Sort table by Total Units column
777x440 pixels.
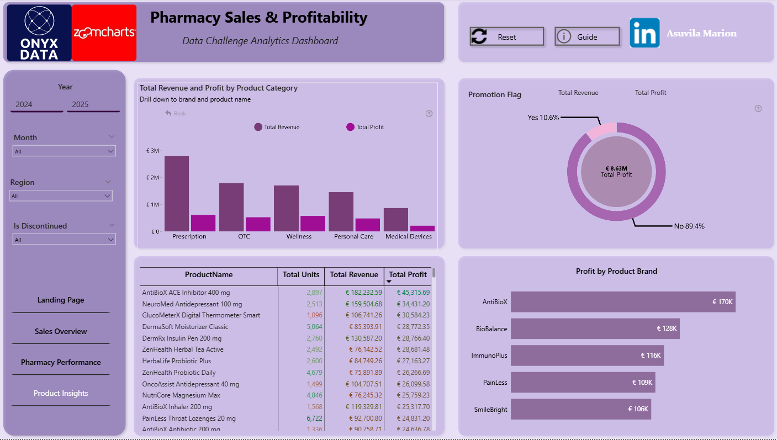(x=301, y=274)
